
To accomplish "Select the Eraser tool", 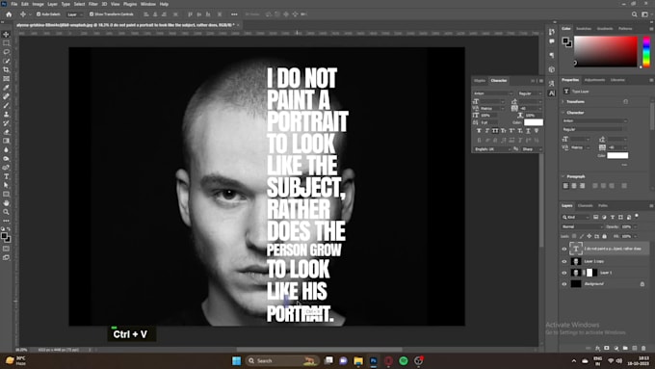I will click(7, 132).
